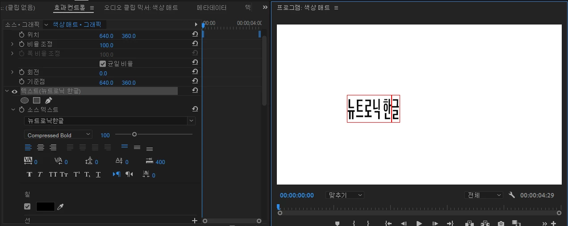Expand the 회전 property
The image size is (568, 226).
pyautogui.click(x=13, y=72)
